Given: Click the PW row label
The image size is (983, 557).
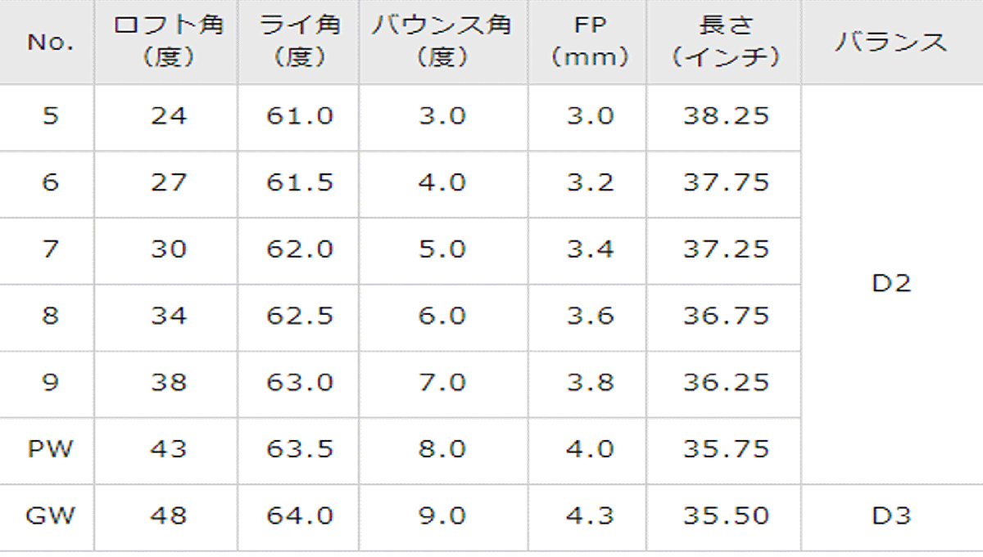Looking at the screenshot, I should [50, 449].
